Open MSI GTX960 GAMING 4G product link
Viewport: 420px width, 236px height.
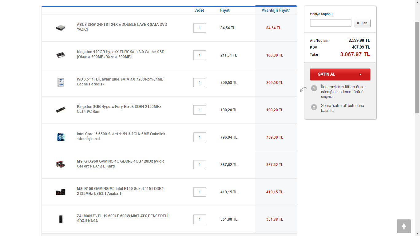[121, 164]
